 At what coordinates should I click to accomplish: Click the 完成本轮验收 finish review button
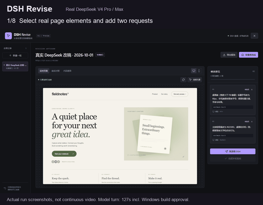[233, 158]
